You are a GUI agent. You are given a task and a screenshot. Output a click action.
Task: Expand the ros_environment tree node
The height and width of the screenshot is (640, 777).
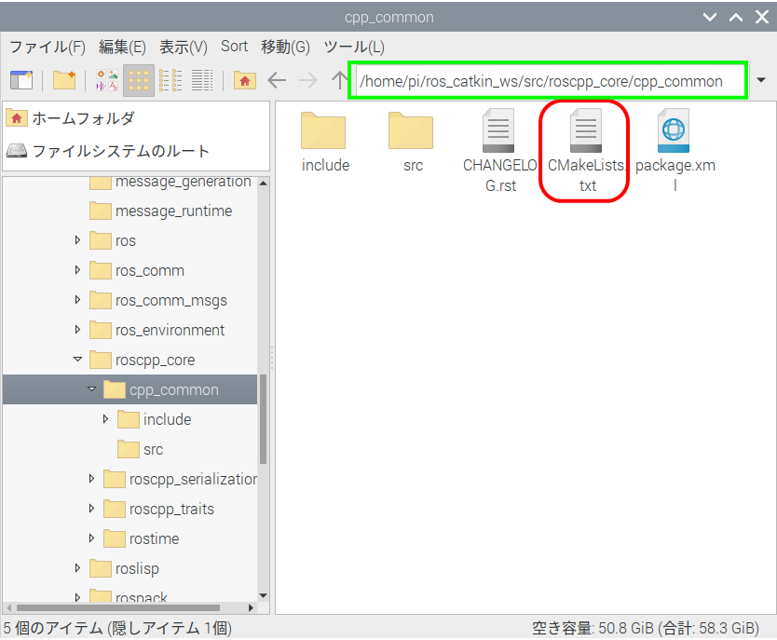coord(77,330)
